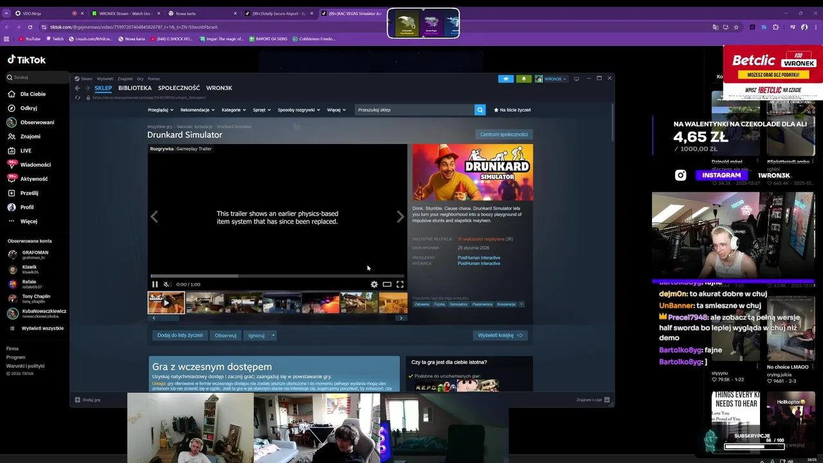Unmute the trailer audio speaker icon
Viewport: 823px width, 463px height.
coord(167,284)
